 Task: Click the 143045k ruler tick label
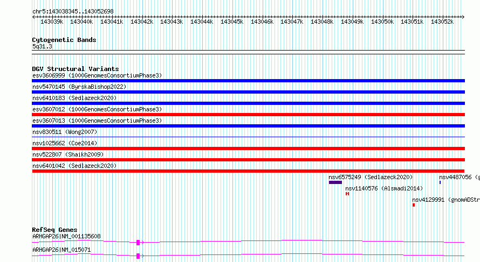(x=232, y=22)
